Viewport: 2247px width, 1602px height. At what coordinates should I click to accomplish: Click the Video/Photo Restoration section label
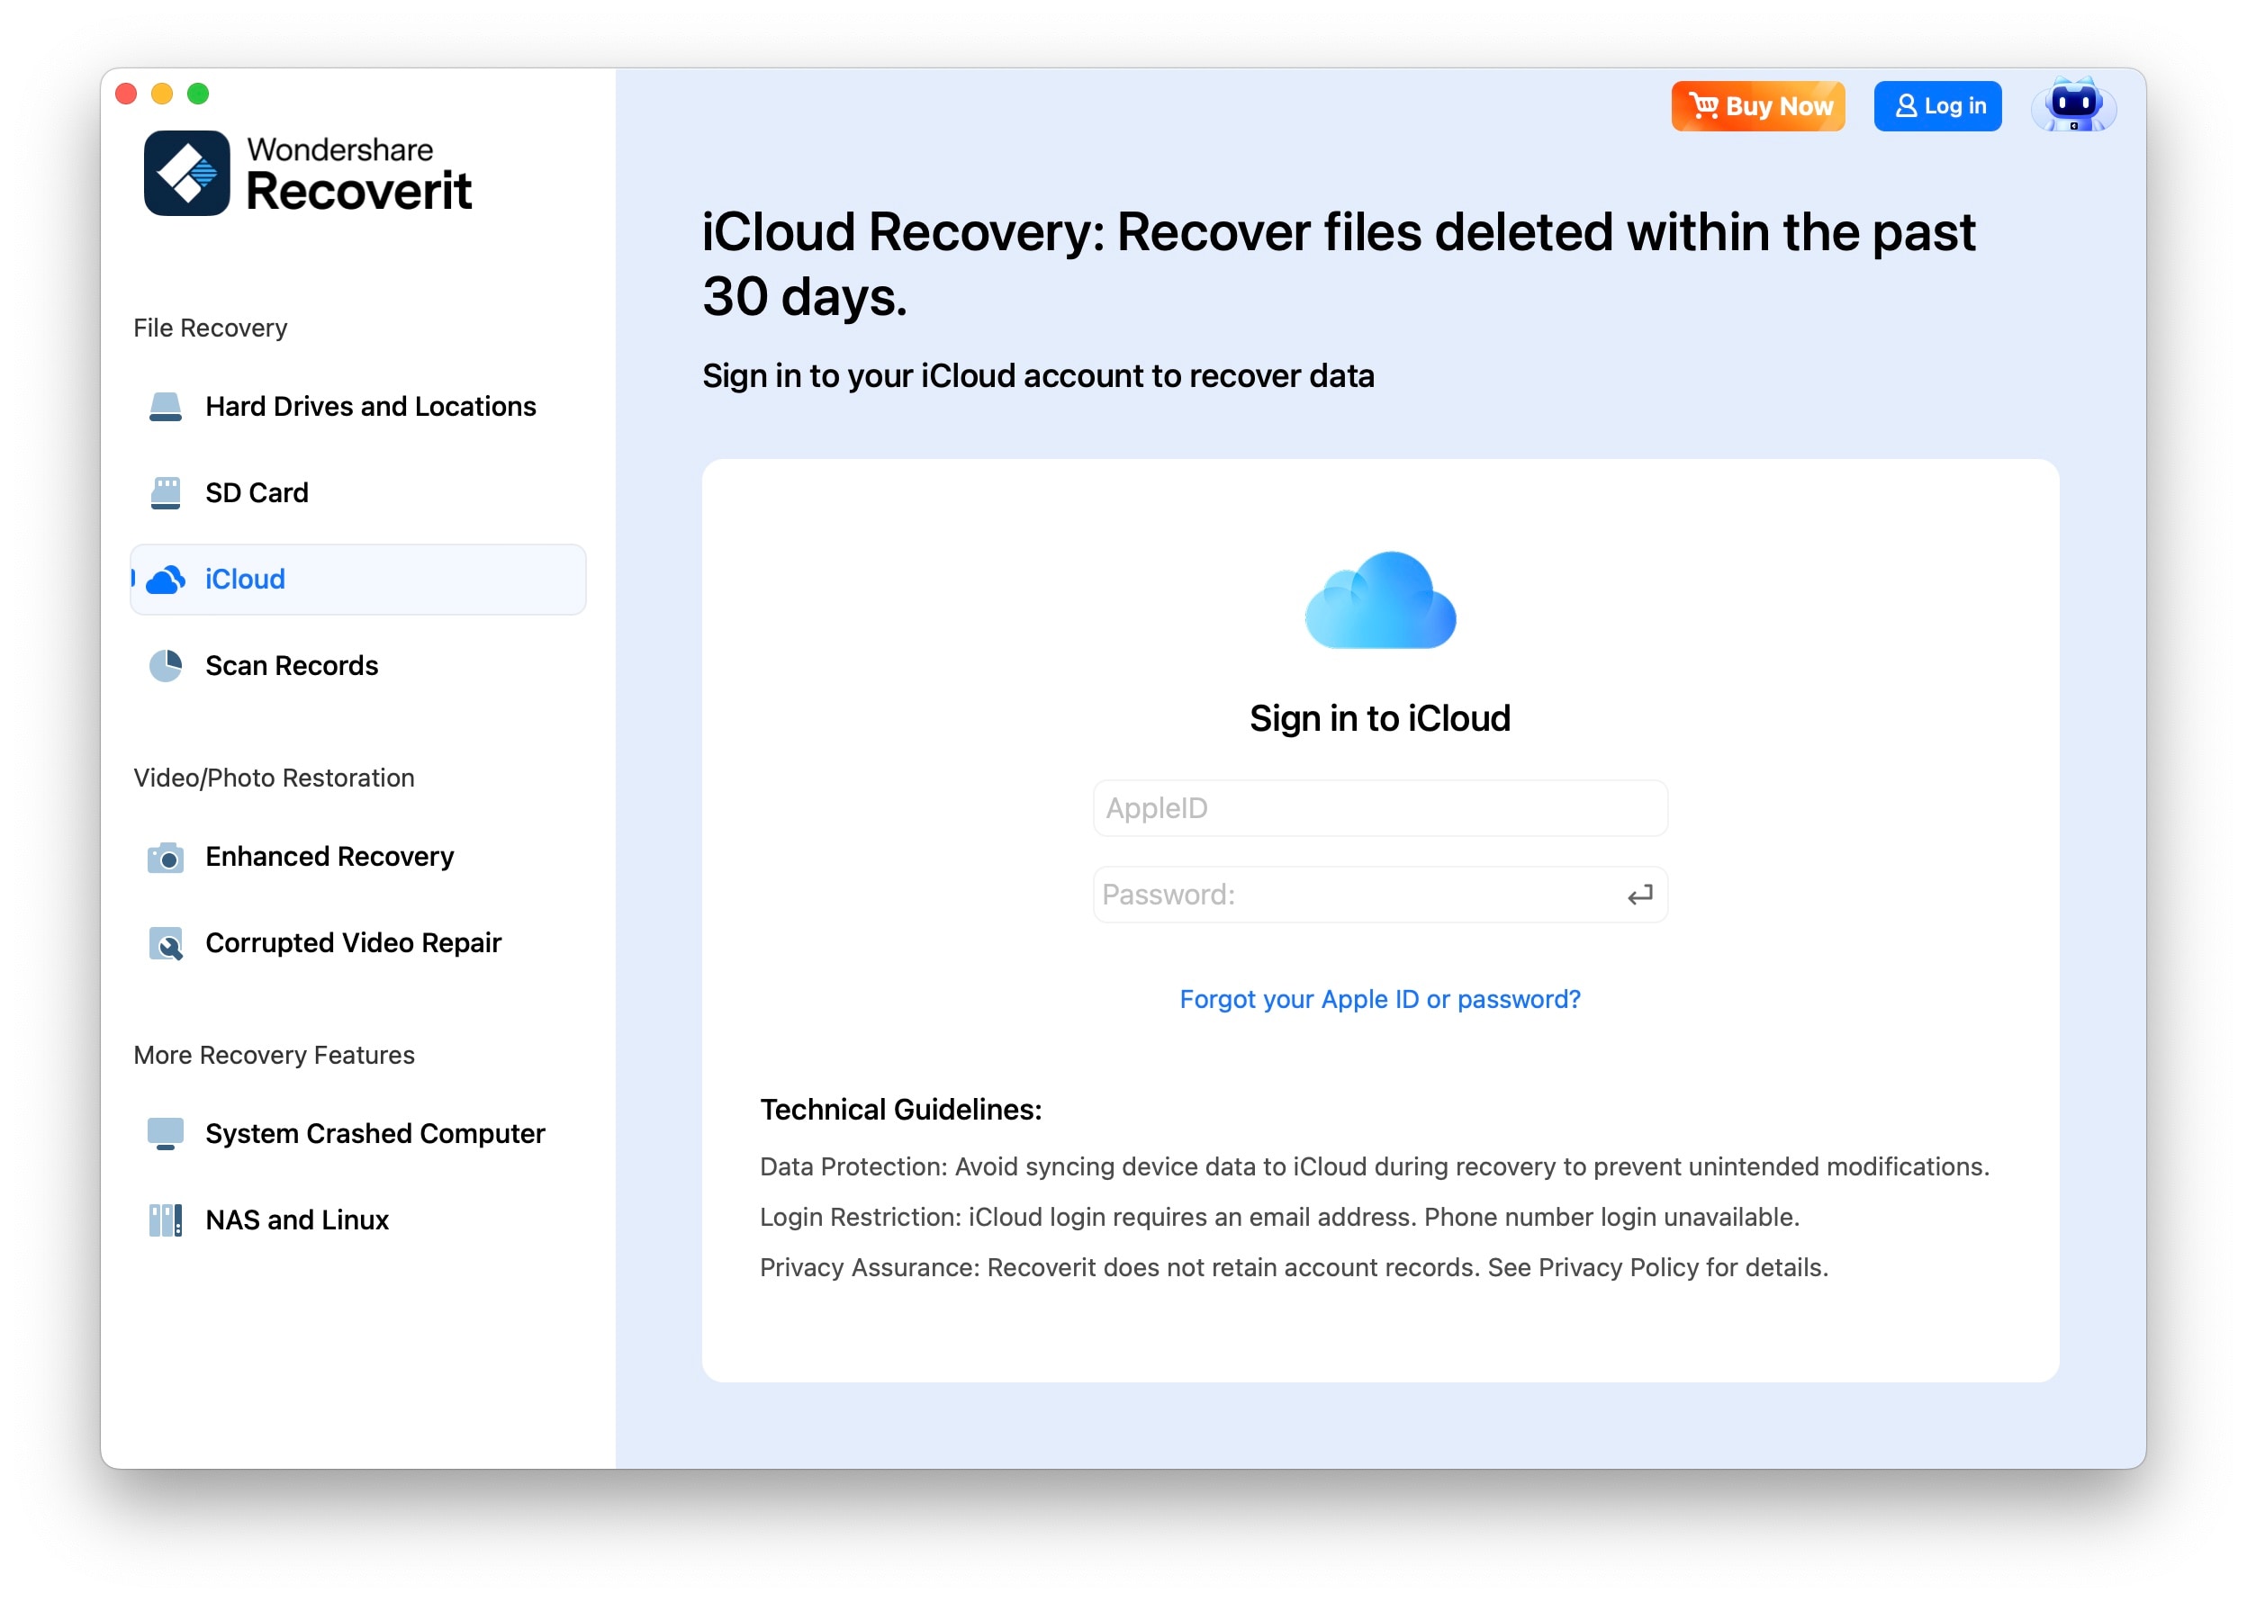(275, 778)
